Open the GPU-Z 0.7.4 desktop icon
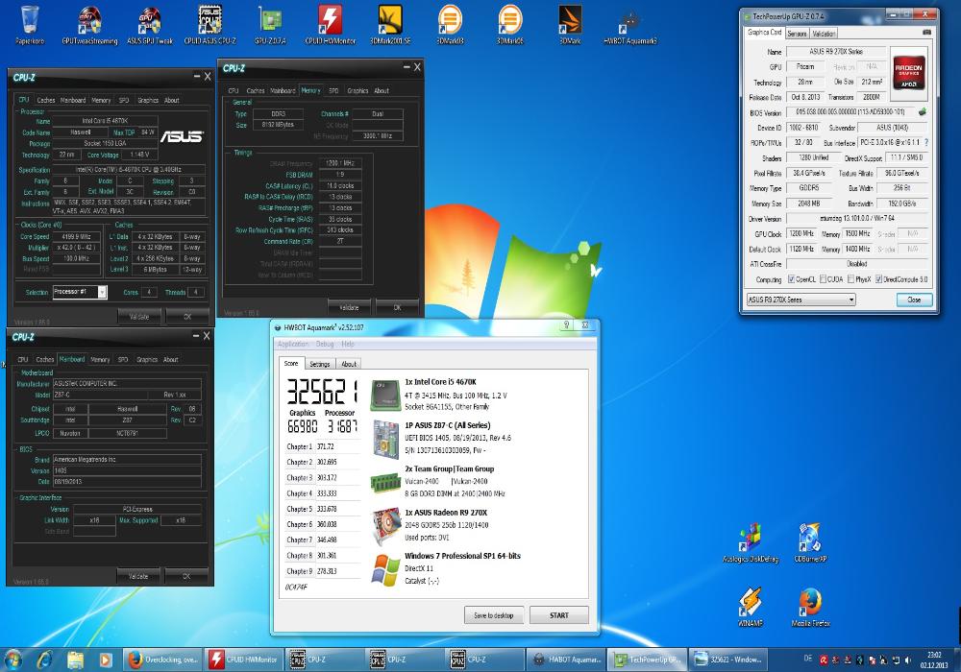Image resolution: width=961 pixels, height=672 pixels. 270,25
